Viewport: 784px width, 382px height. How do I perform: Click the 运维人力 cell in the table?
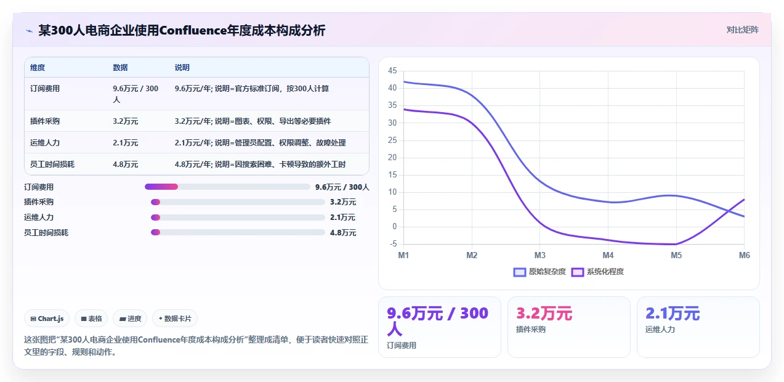coord(45,143)
